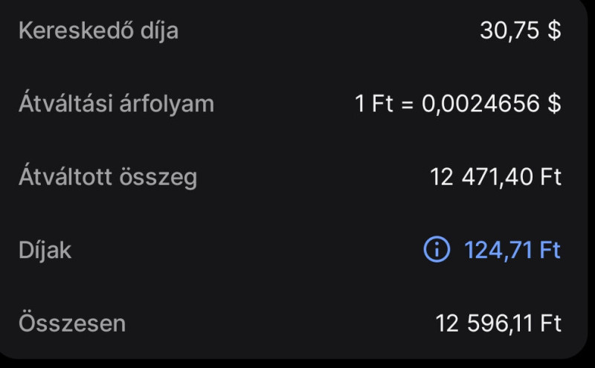This screenshot has height=368, width=595.
Task: Click the dollar sign after 30,75
Action: coord(553,31)
